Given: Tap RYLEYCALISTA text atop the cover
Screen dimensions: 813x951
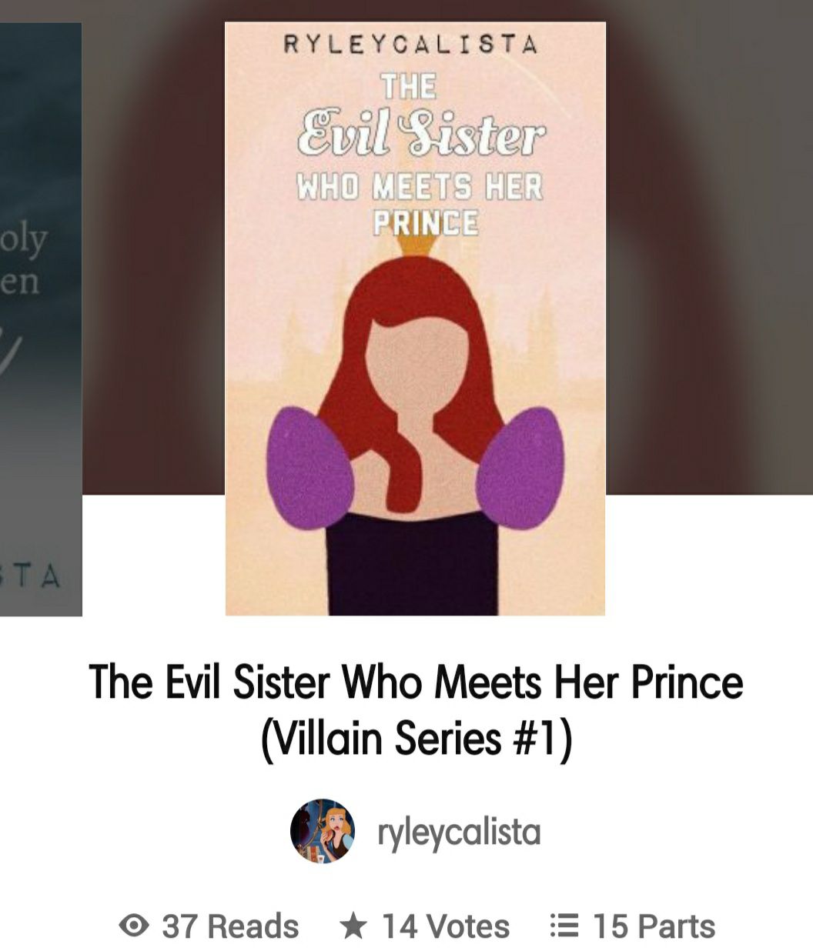Looking at the screenshot, I should (x=410, y=45).
